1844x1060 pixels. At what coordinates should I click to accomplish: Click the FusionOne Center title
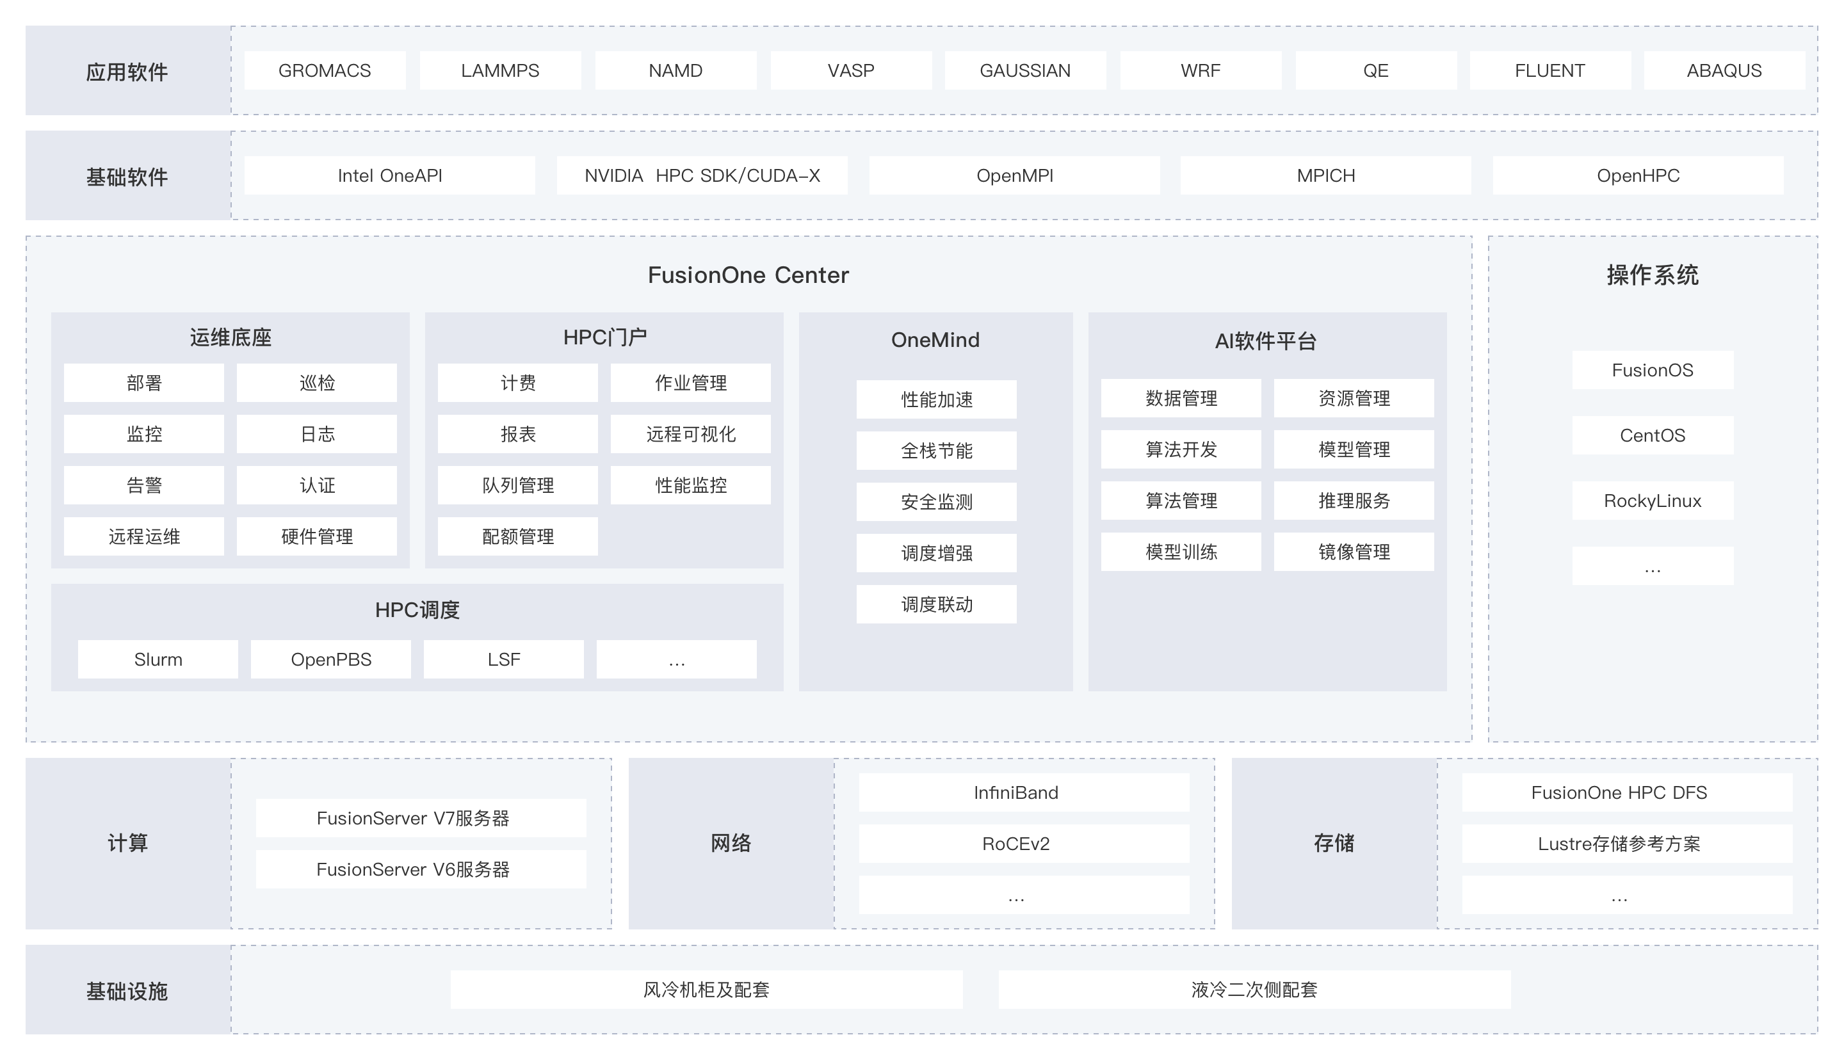point(748,275)
